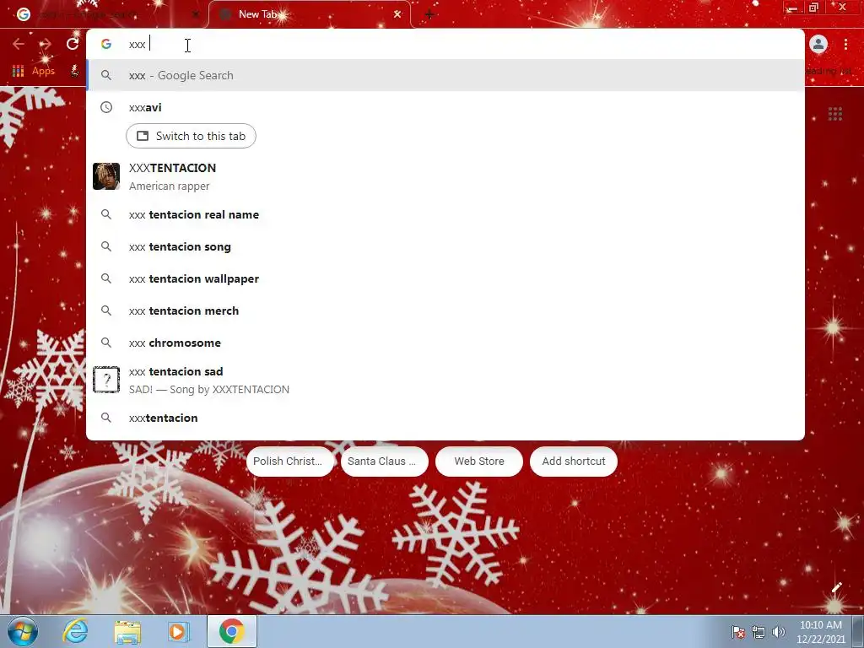This screenshot has height=648, width=864.
Task: Choose 'xxx tentacion song' suggestion
Action: point(445,246)
